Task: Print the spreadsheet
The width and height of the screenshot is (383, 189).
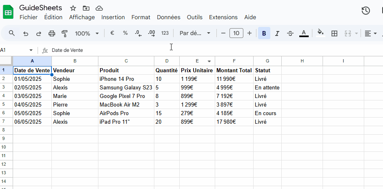Action: tap(52, 33)
